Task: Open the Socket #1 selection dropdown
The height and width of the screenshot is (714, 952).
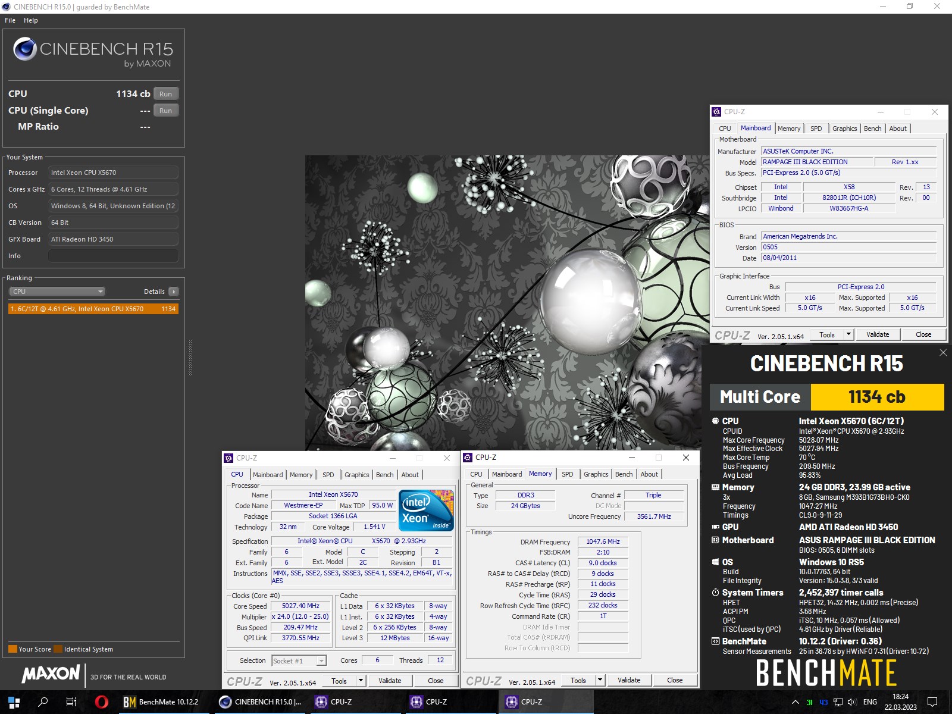Action: tap(299, 660)
